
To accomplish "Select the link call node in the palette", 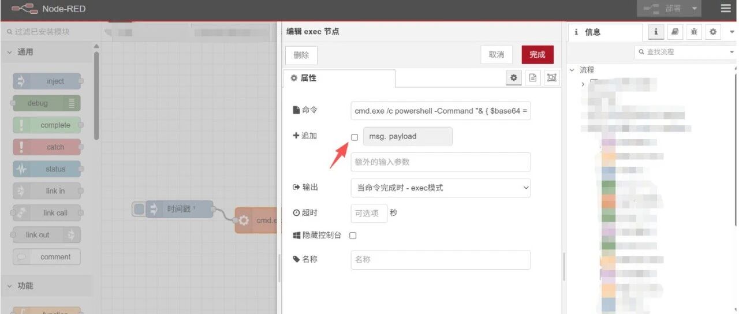I will tap(47, 213).
